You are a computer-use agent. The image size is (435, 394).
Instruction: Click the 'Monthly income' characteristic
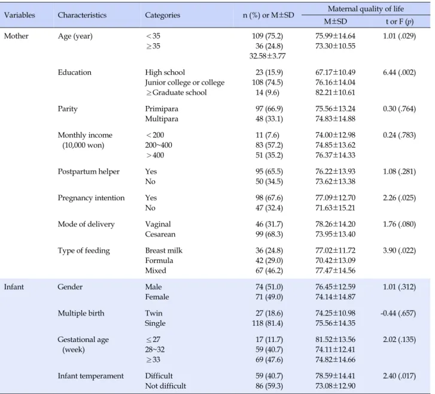point(85,135)
